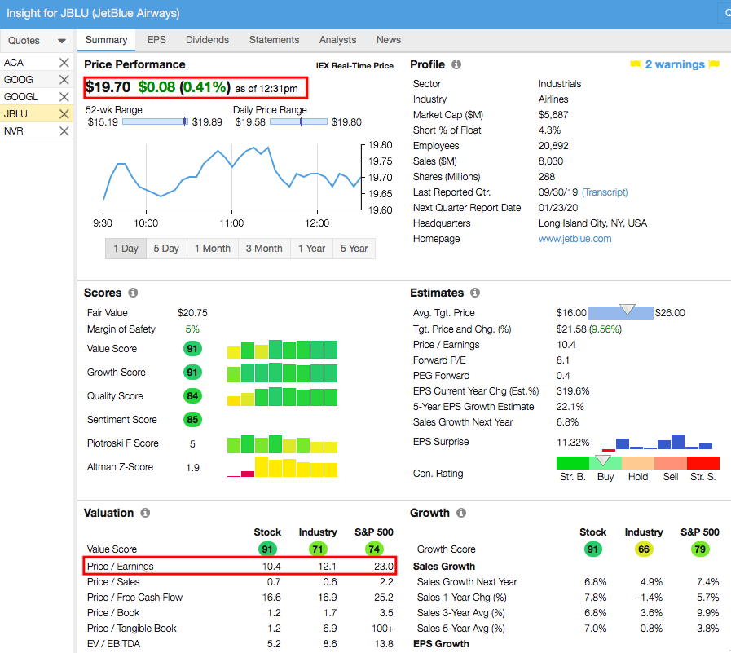Viewport: 731px width, 653px height.
Task: Click the Growth Score history bars
Action: tap(282, 373)
